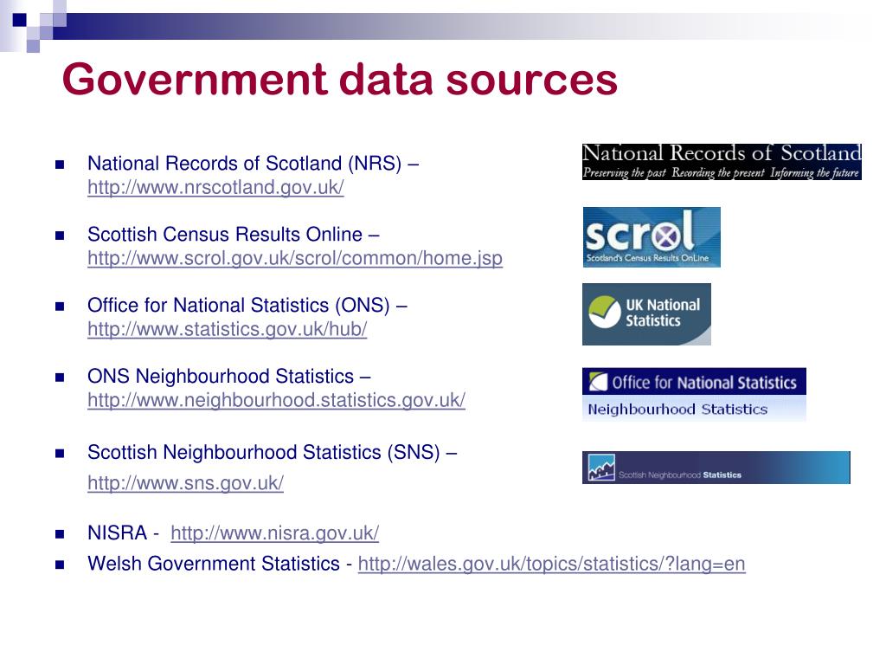886x665 pixels.
Task: Follow the statistics.gov.uk/hub link
Action: click(x=228, y=329)
